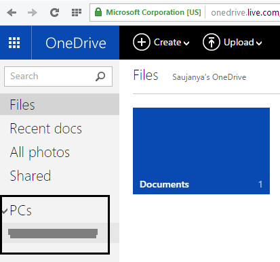The image size is (280, 262).
Task: Open Shared in the sidebar
Action: coord(31,176)
